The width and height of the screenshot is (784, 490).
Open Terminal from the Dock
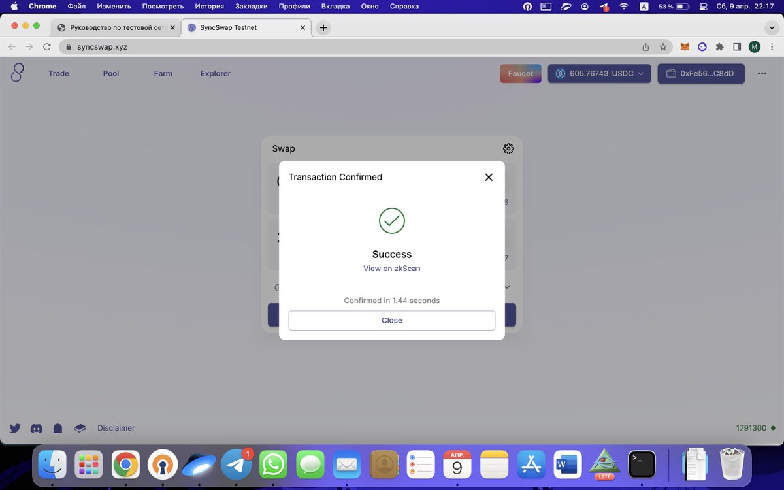tap(642, 465)
